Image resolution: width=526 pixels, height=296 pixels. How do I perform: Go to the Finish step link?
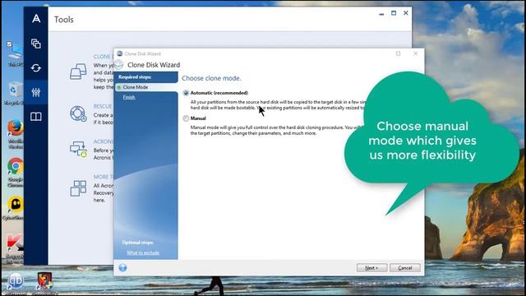129,97
